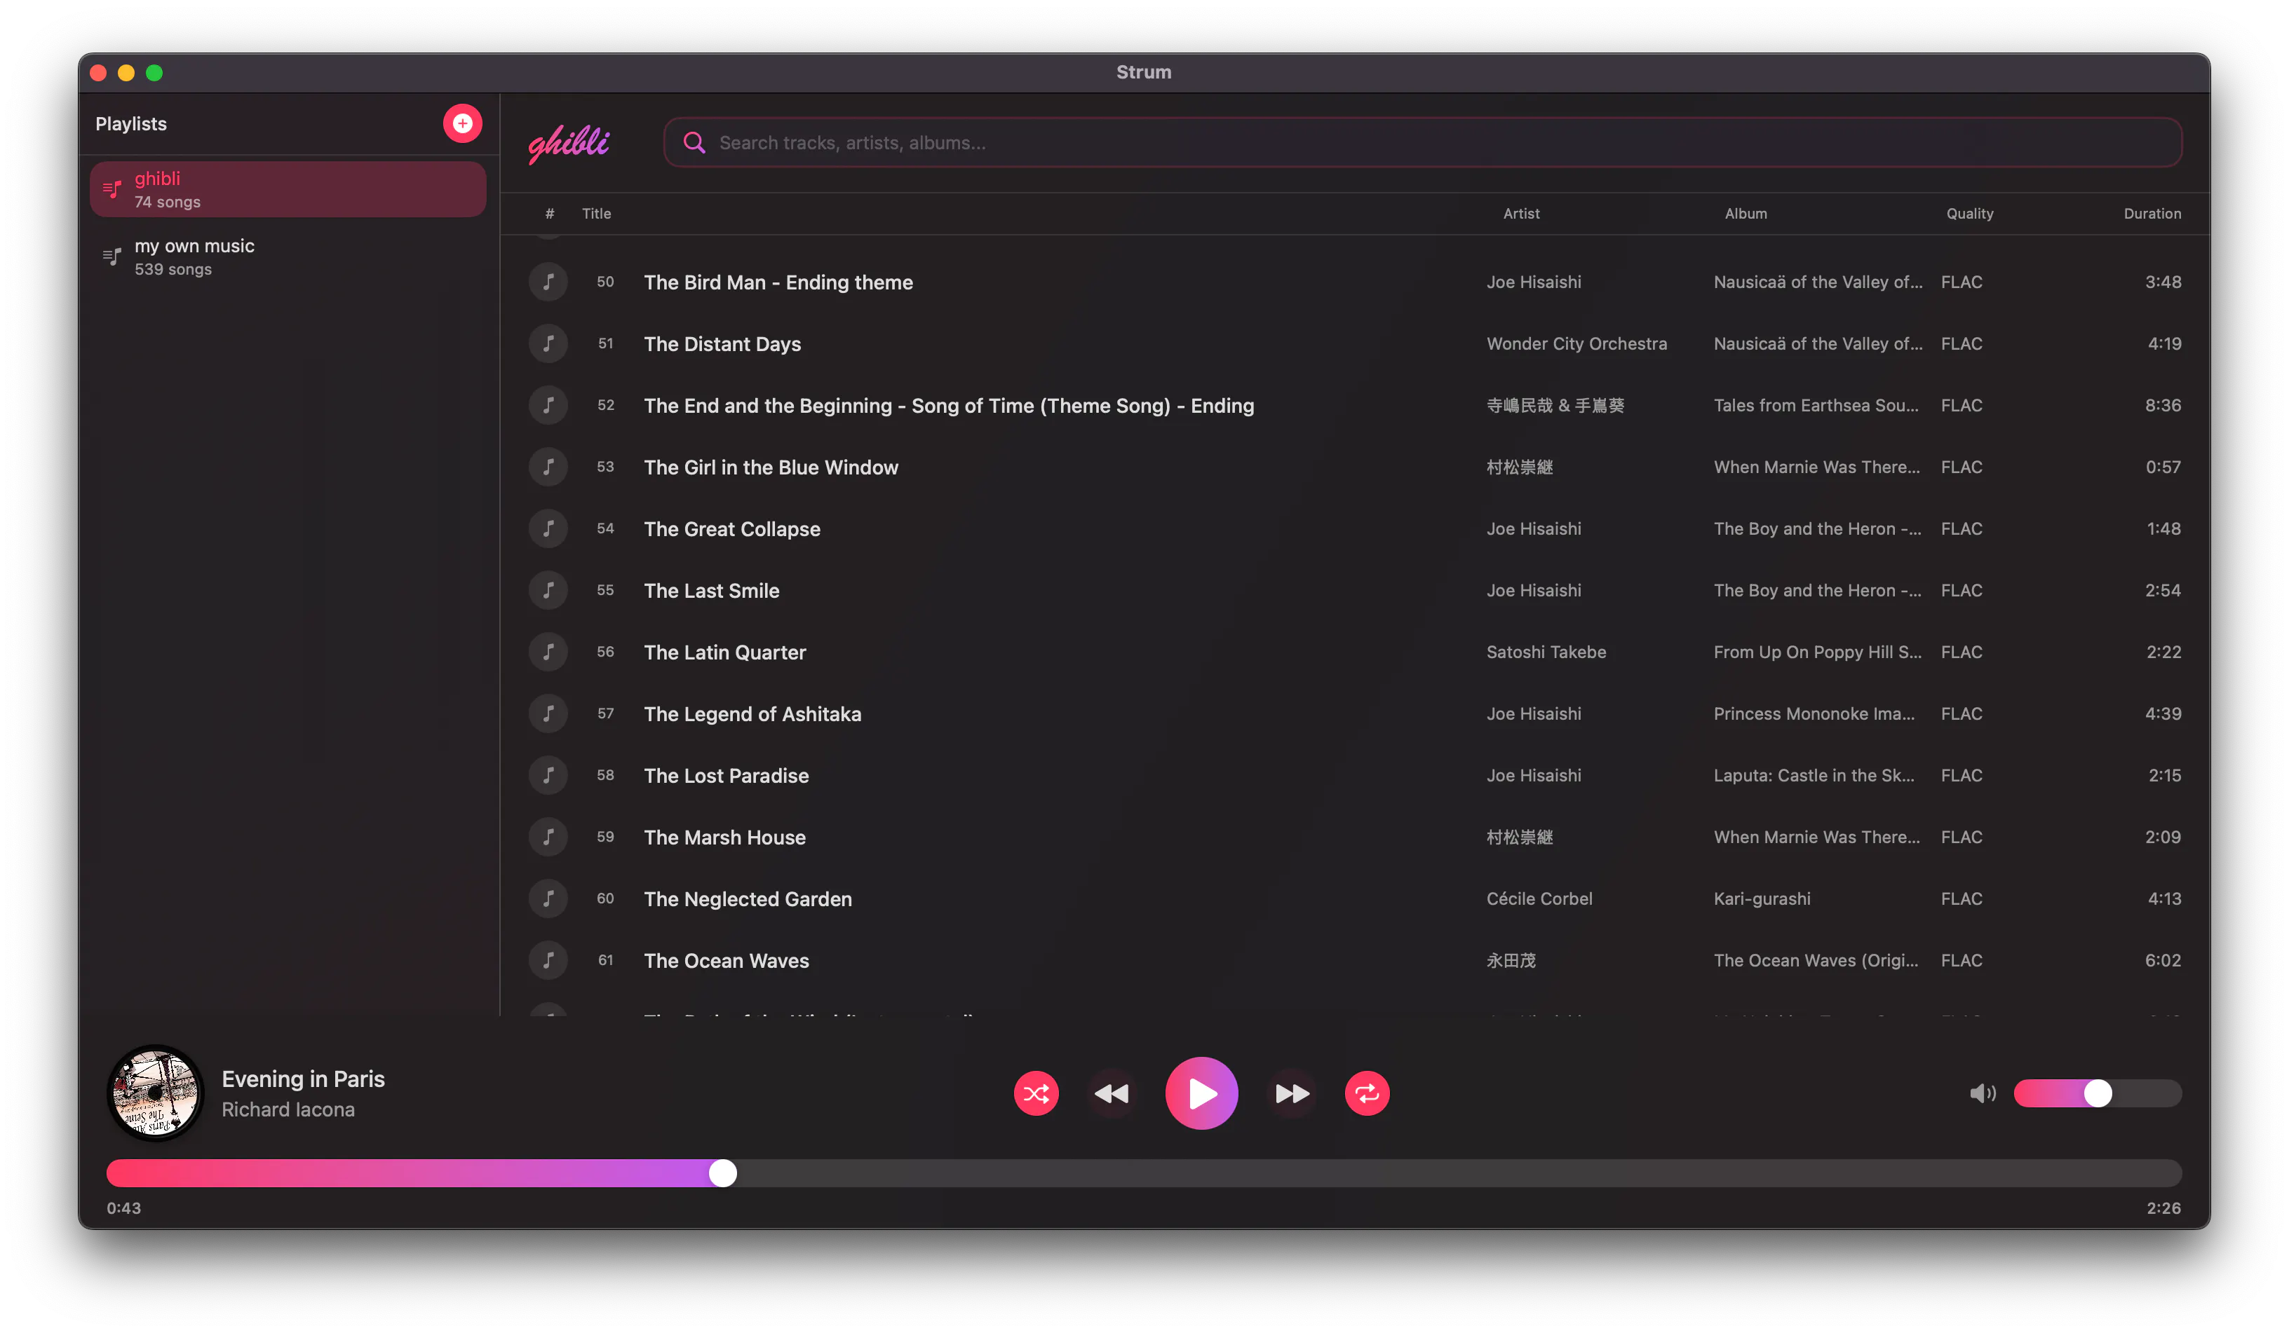Click the ghibli playlist music icon
2289x1333 pixels.
coord(112,190)
